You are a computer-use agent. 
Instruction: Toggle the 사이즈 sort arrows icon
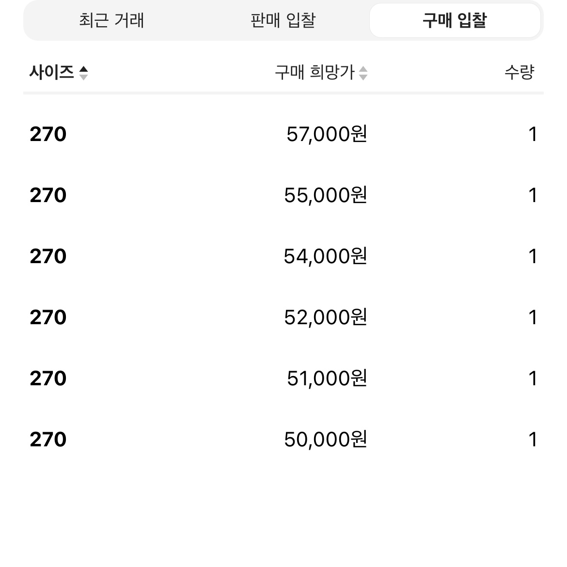[x=83, y=73]
